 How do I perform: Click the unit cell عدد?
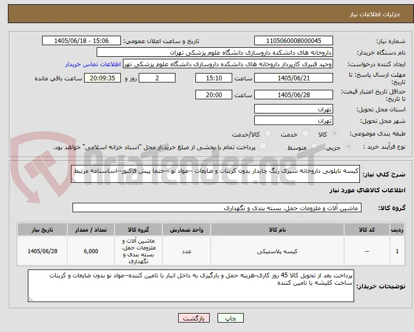187,251
